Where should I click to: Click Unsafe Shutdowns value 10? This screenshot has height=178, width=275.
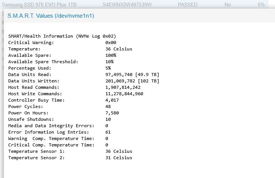tap(108, 119)
